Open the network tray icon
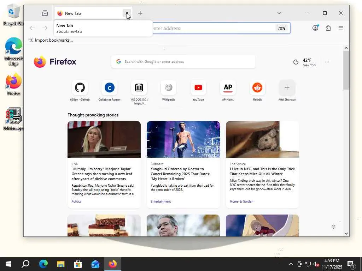 [x=308, y=264]
